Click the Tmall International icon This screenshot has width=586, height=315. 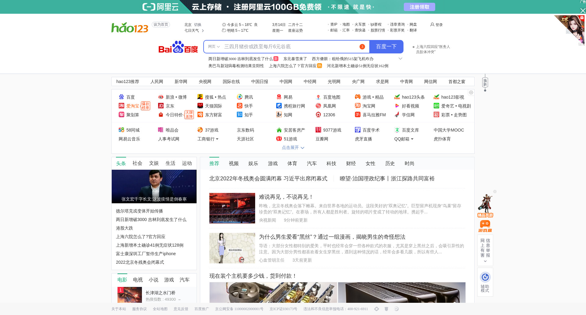(x=200, y=106)
